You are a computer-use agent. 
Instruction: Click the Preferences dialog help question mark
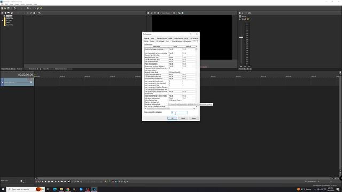click(191, 34)
